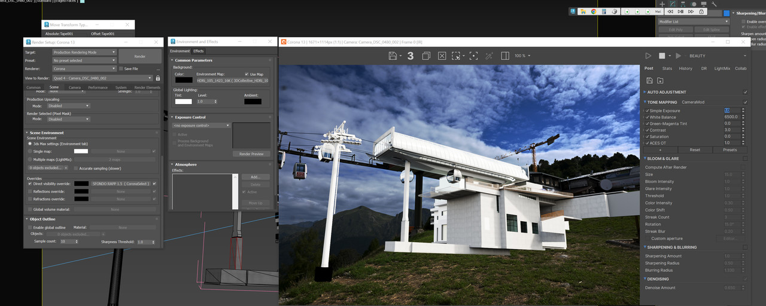766x306 pixels.
Task: Click the clear/erase VFB icon
Action: (x=442, y=56)
